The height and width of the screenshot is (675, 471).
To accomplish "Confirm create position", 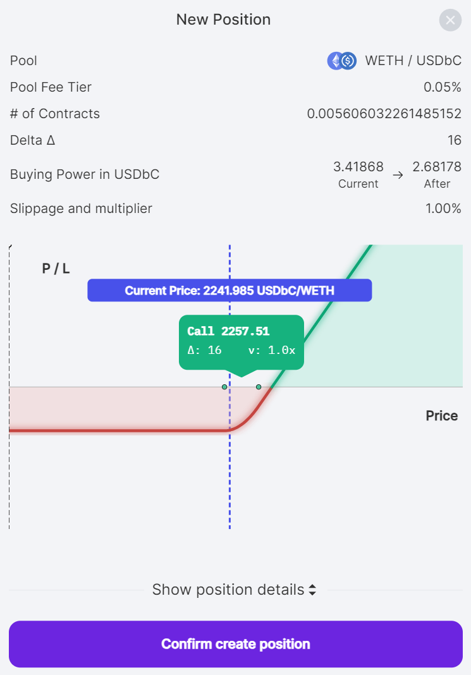I will coord(235,644).
